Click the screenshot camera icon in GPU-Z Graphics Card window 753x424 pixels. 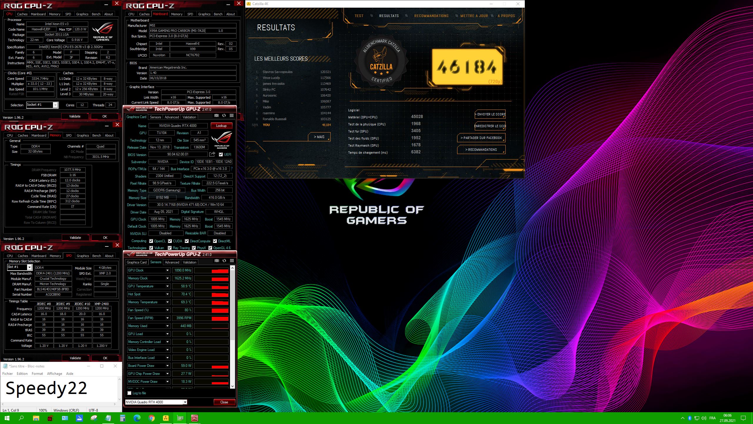216,116
